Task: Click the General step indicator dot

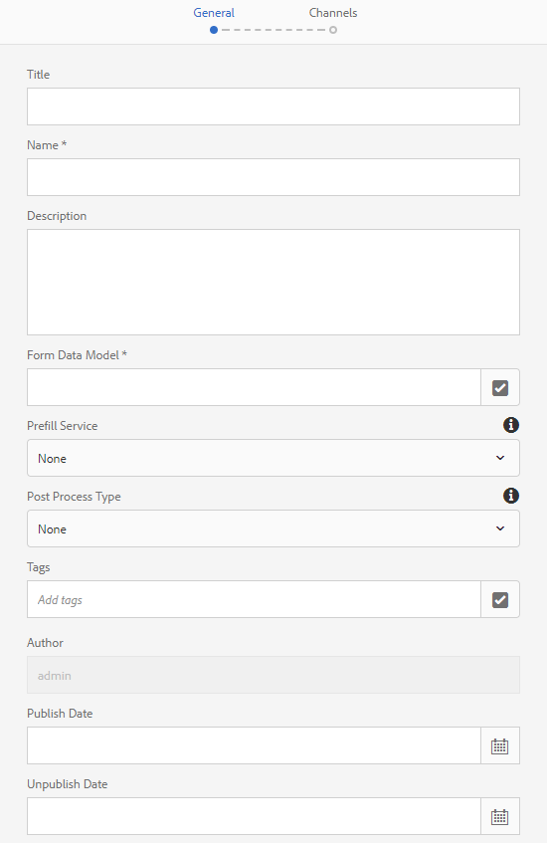Action: [214, 30]
